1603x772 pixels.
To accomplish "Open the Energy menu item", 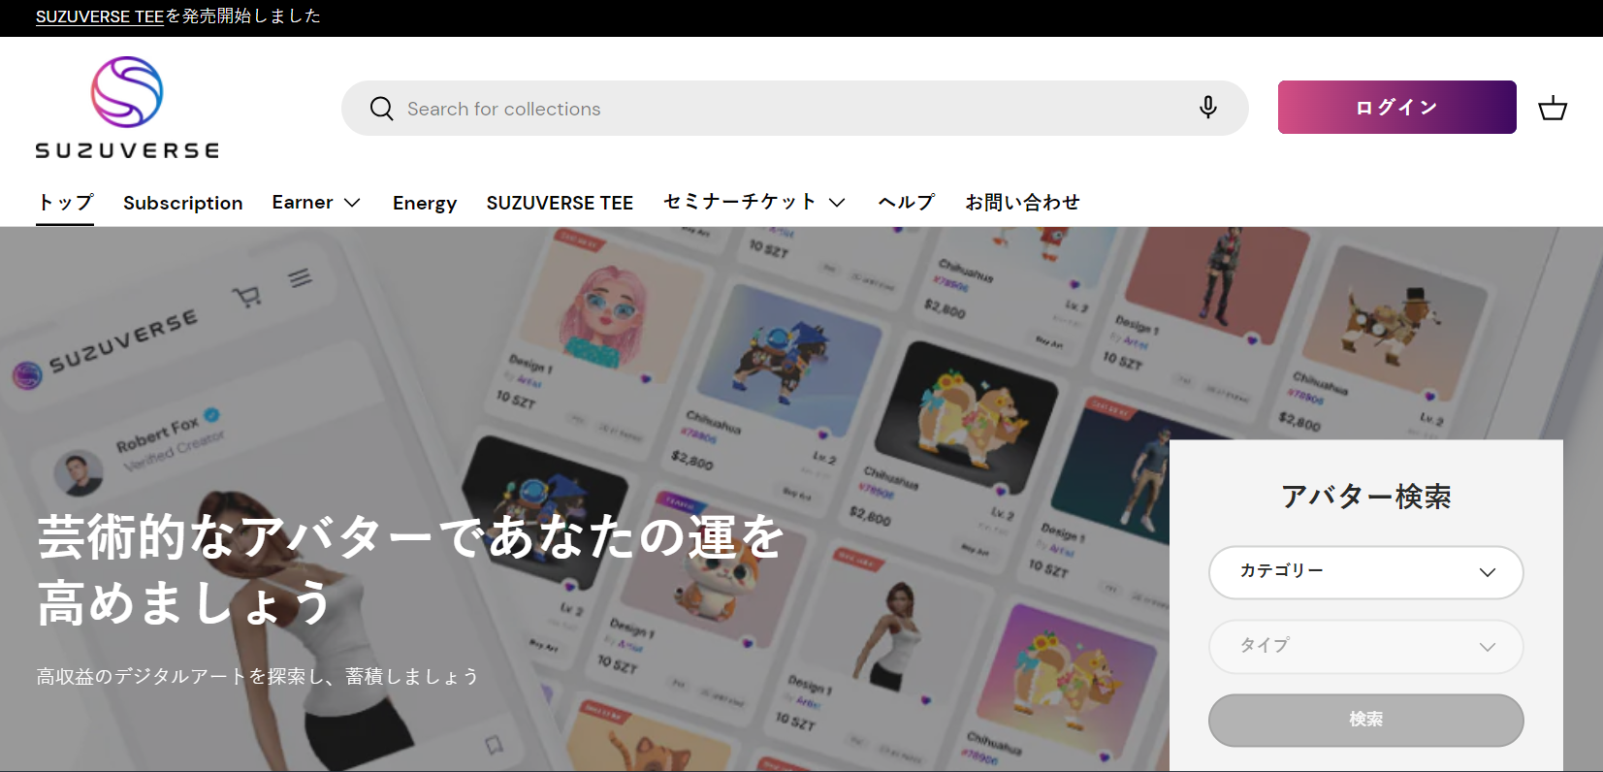I will 425,203.
